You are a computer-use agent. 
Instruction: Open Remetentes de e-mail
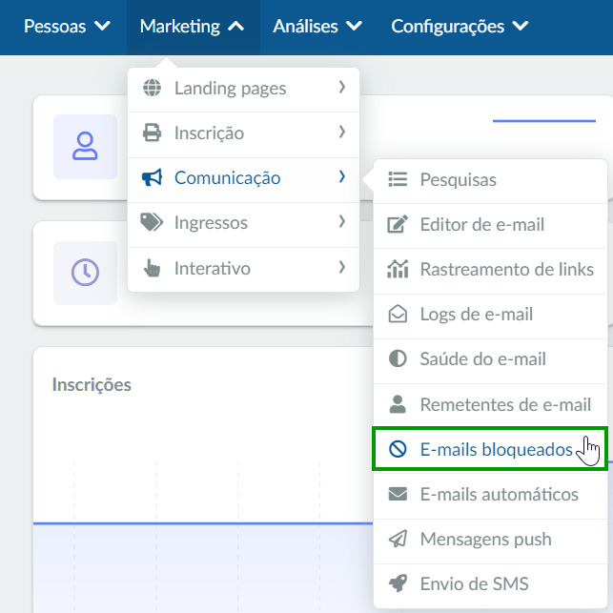click(x=490, y=405)
